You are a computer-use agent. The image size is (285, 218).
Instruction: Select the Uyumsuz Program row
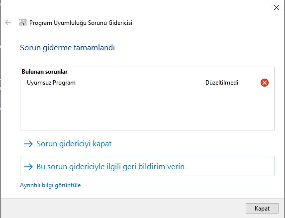tap(147, 83)
